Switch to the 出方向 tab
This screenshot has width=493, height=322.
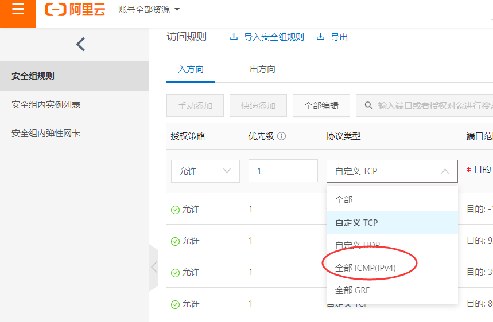(x=262, y=69)
